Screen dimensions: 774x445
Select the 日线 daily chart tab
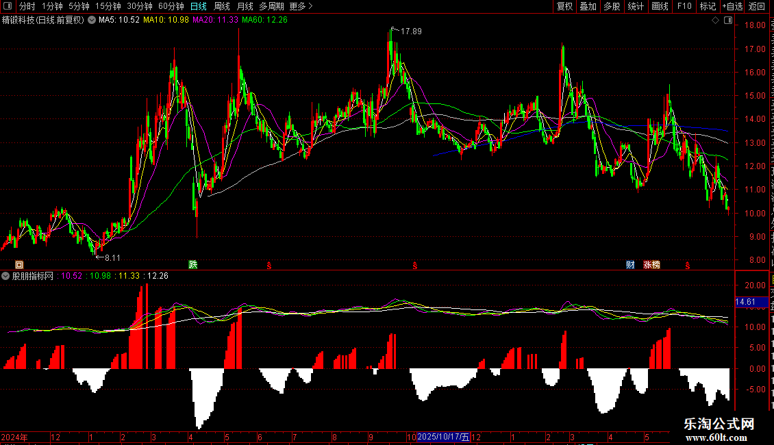click(x=199, y=6)
